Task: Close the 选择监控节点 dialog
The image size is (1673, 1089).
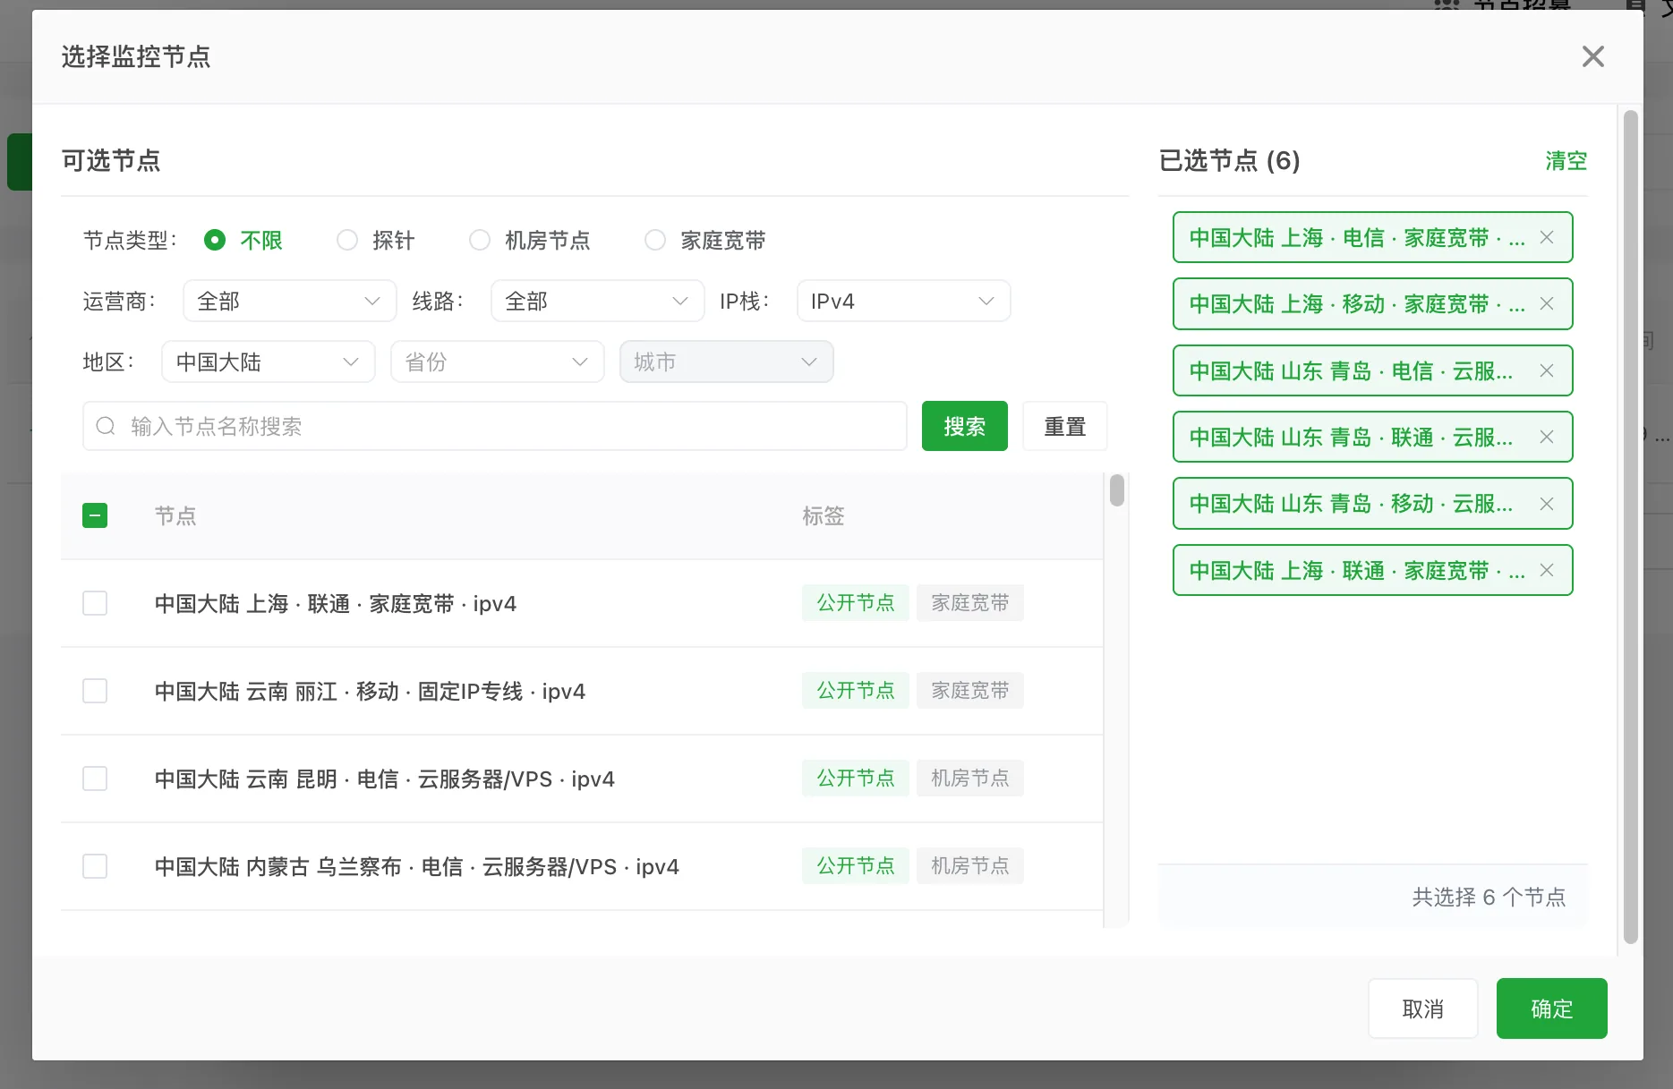Action: (1592, 56)
